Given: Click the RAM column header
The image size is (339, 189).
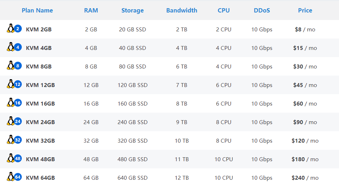Looking at the screenshot, I should [x=91, y=10].
